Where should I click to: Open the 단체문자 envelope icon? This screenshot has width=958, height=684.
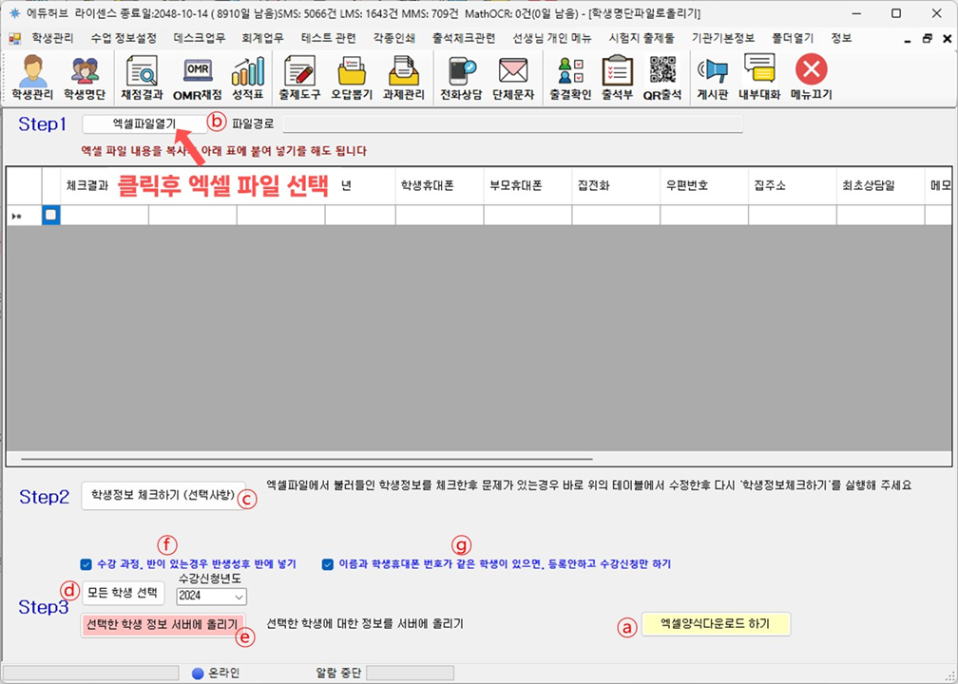pos(513,78)
